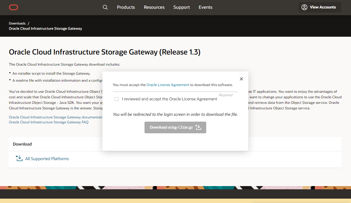Open Storage Gateway documentation link
Viewport: 351px width, 203px height.
(56, 117)
